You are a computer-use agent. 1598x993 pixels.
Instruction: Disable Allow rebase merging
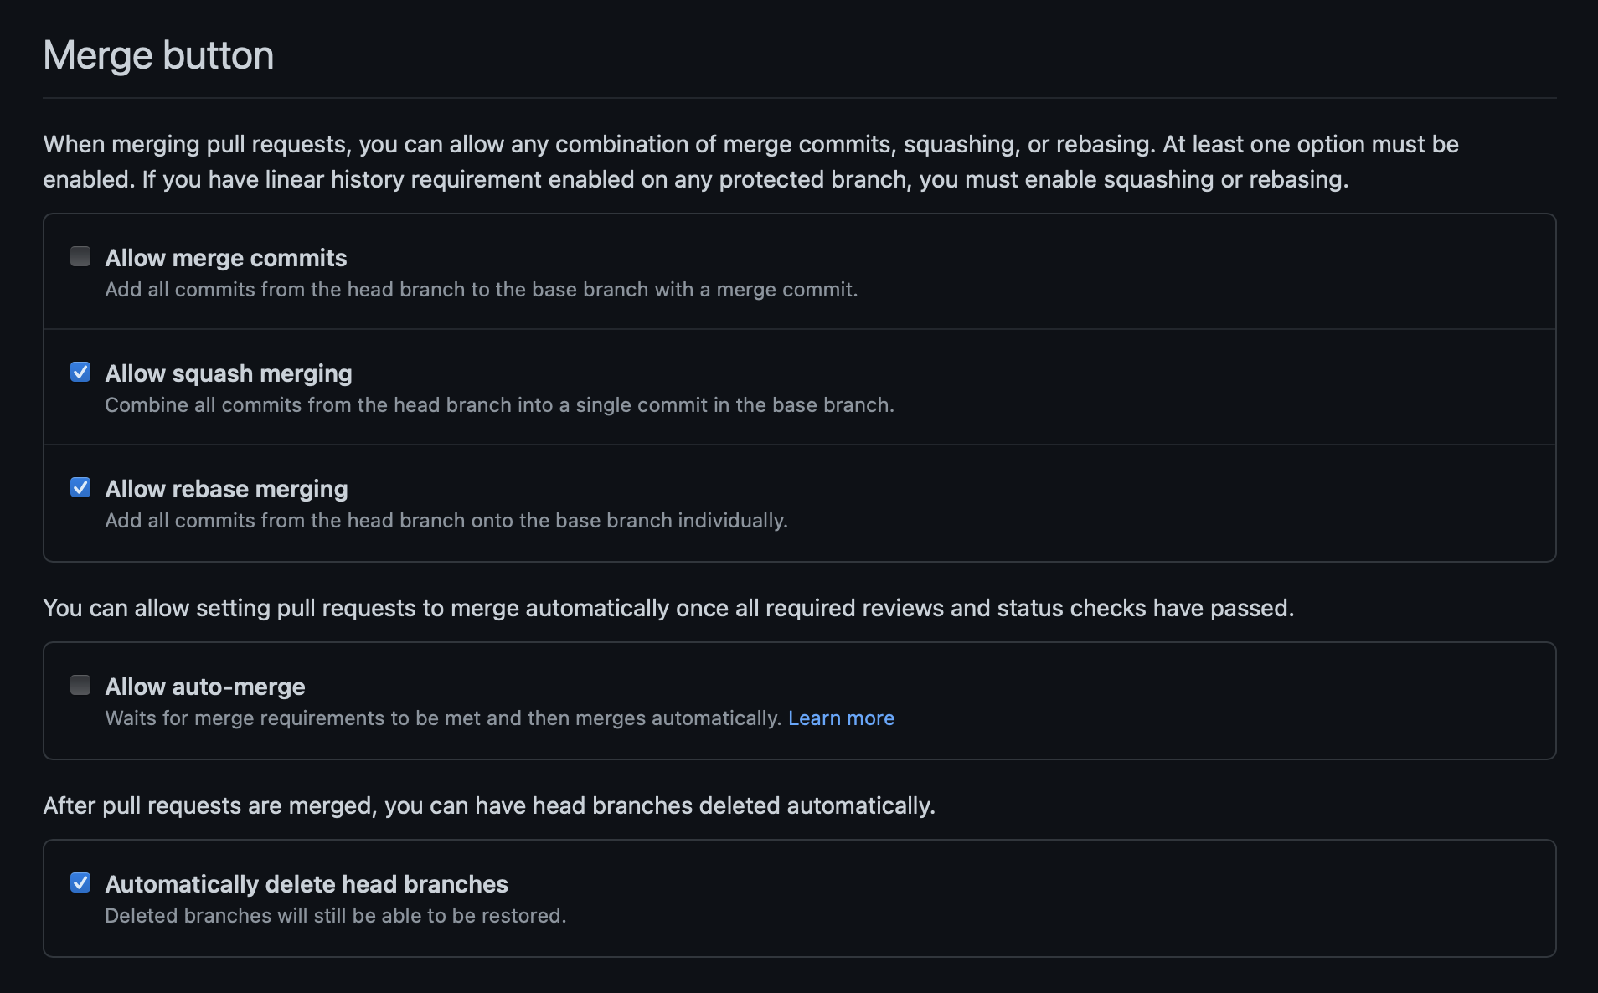(80, 487)
